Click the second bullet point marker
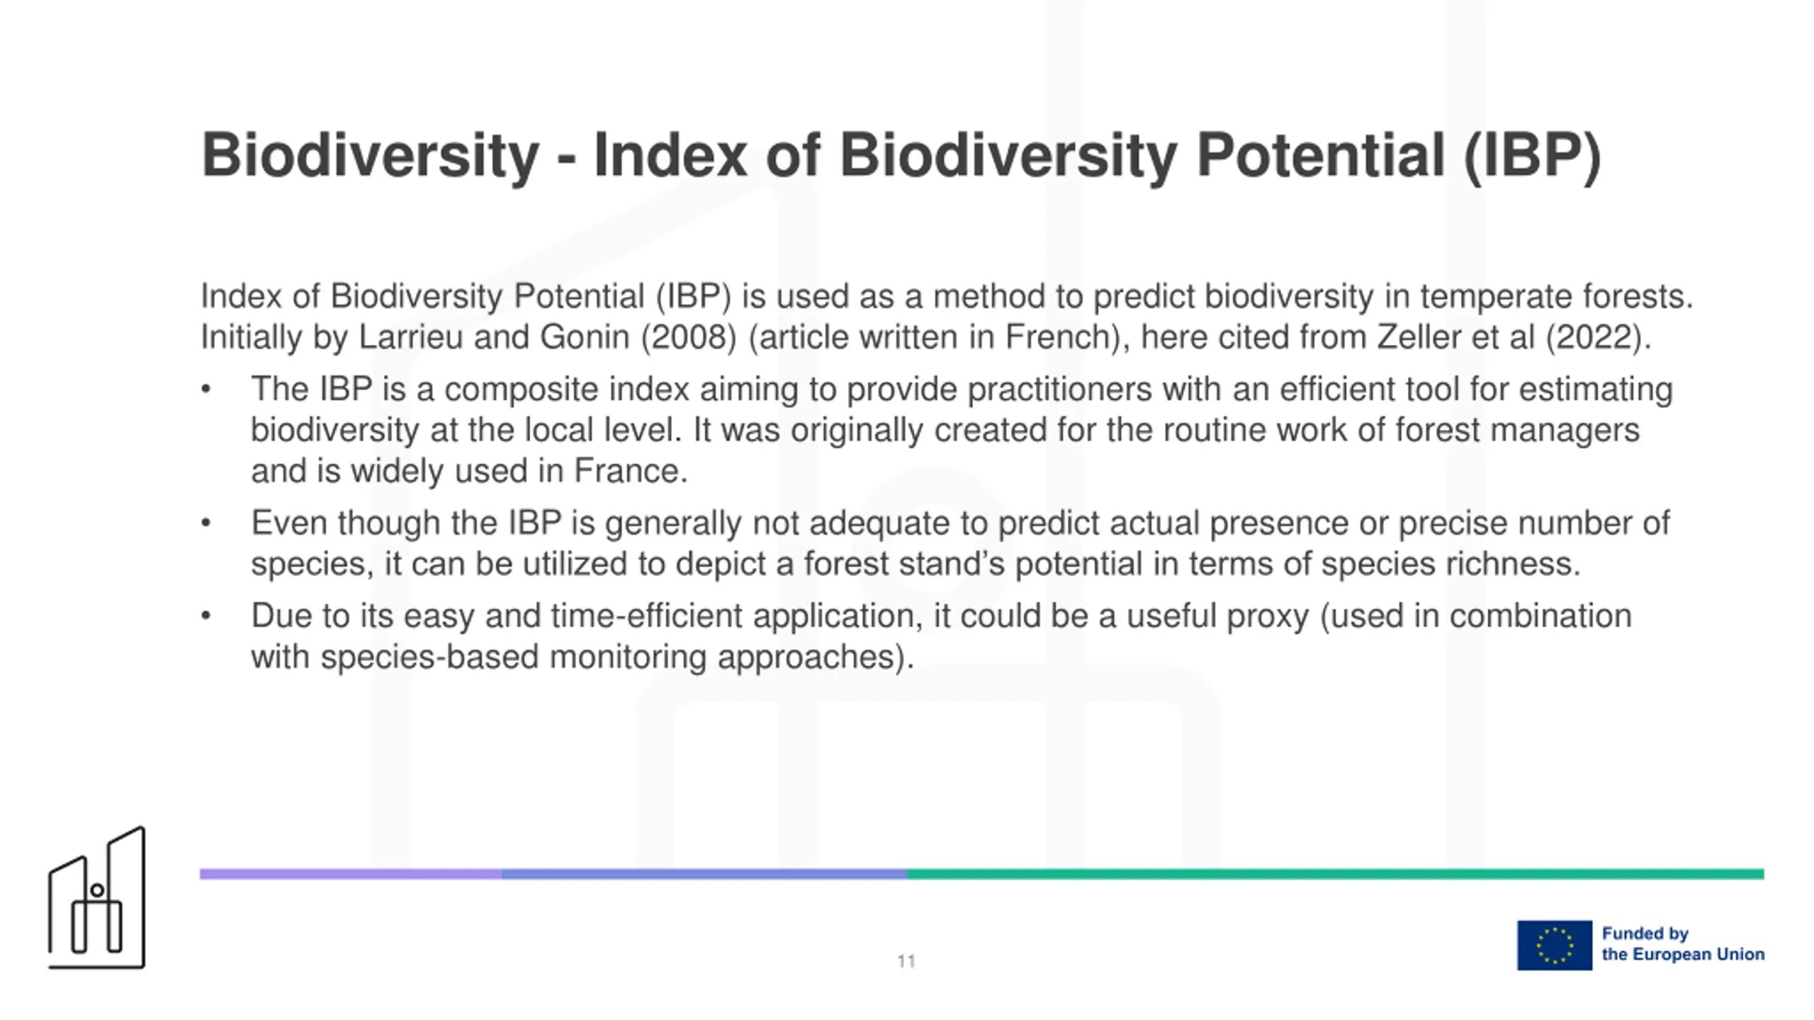This screenshot has height=1020, width=1814. pos(206,523)
